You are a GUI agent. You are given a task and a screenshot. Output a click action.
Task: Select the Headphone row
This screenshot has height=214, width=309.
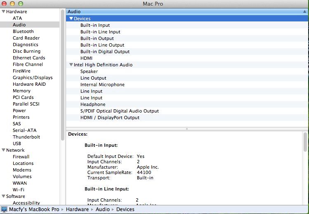click(x=187, y=104)
